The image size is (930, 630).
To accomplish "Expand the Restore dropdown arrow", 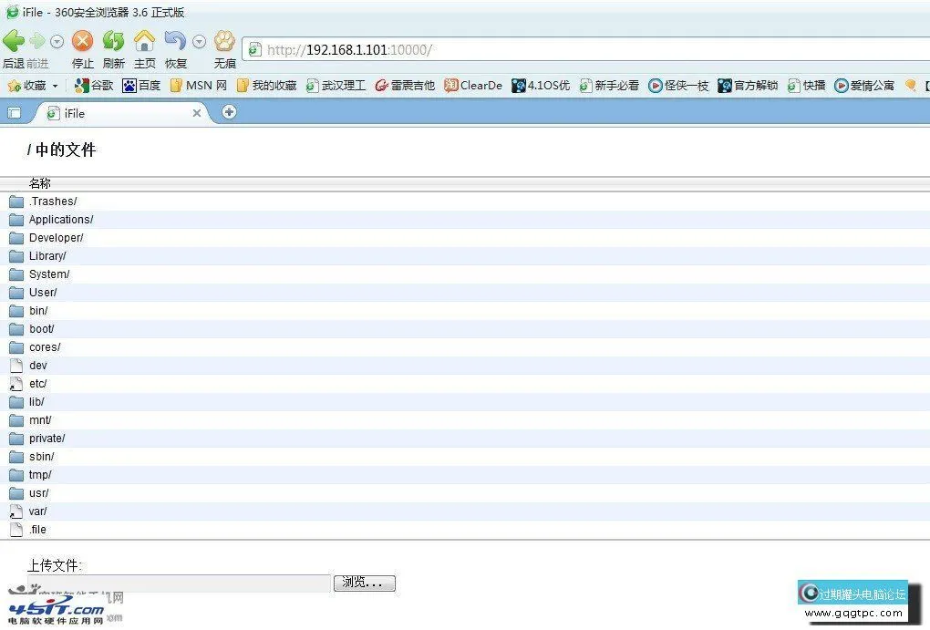I will [199, 42].
